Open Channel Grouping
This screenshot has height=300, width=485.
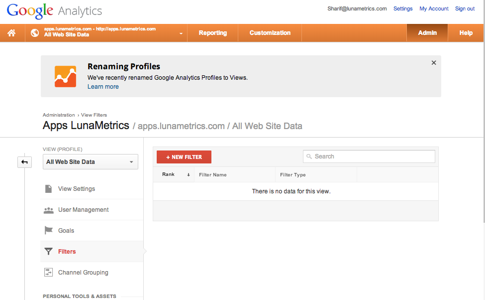pos(83,273)
